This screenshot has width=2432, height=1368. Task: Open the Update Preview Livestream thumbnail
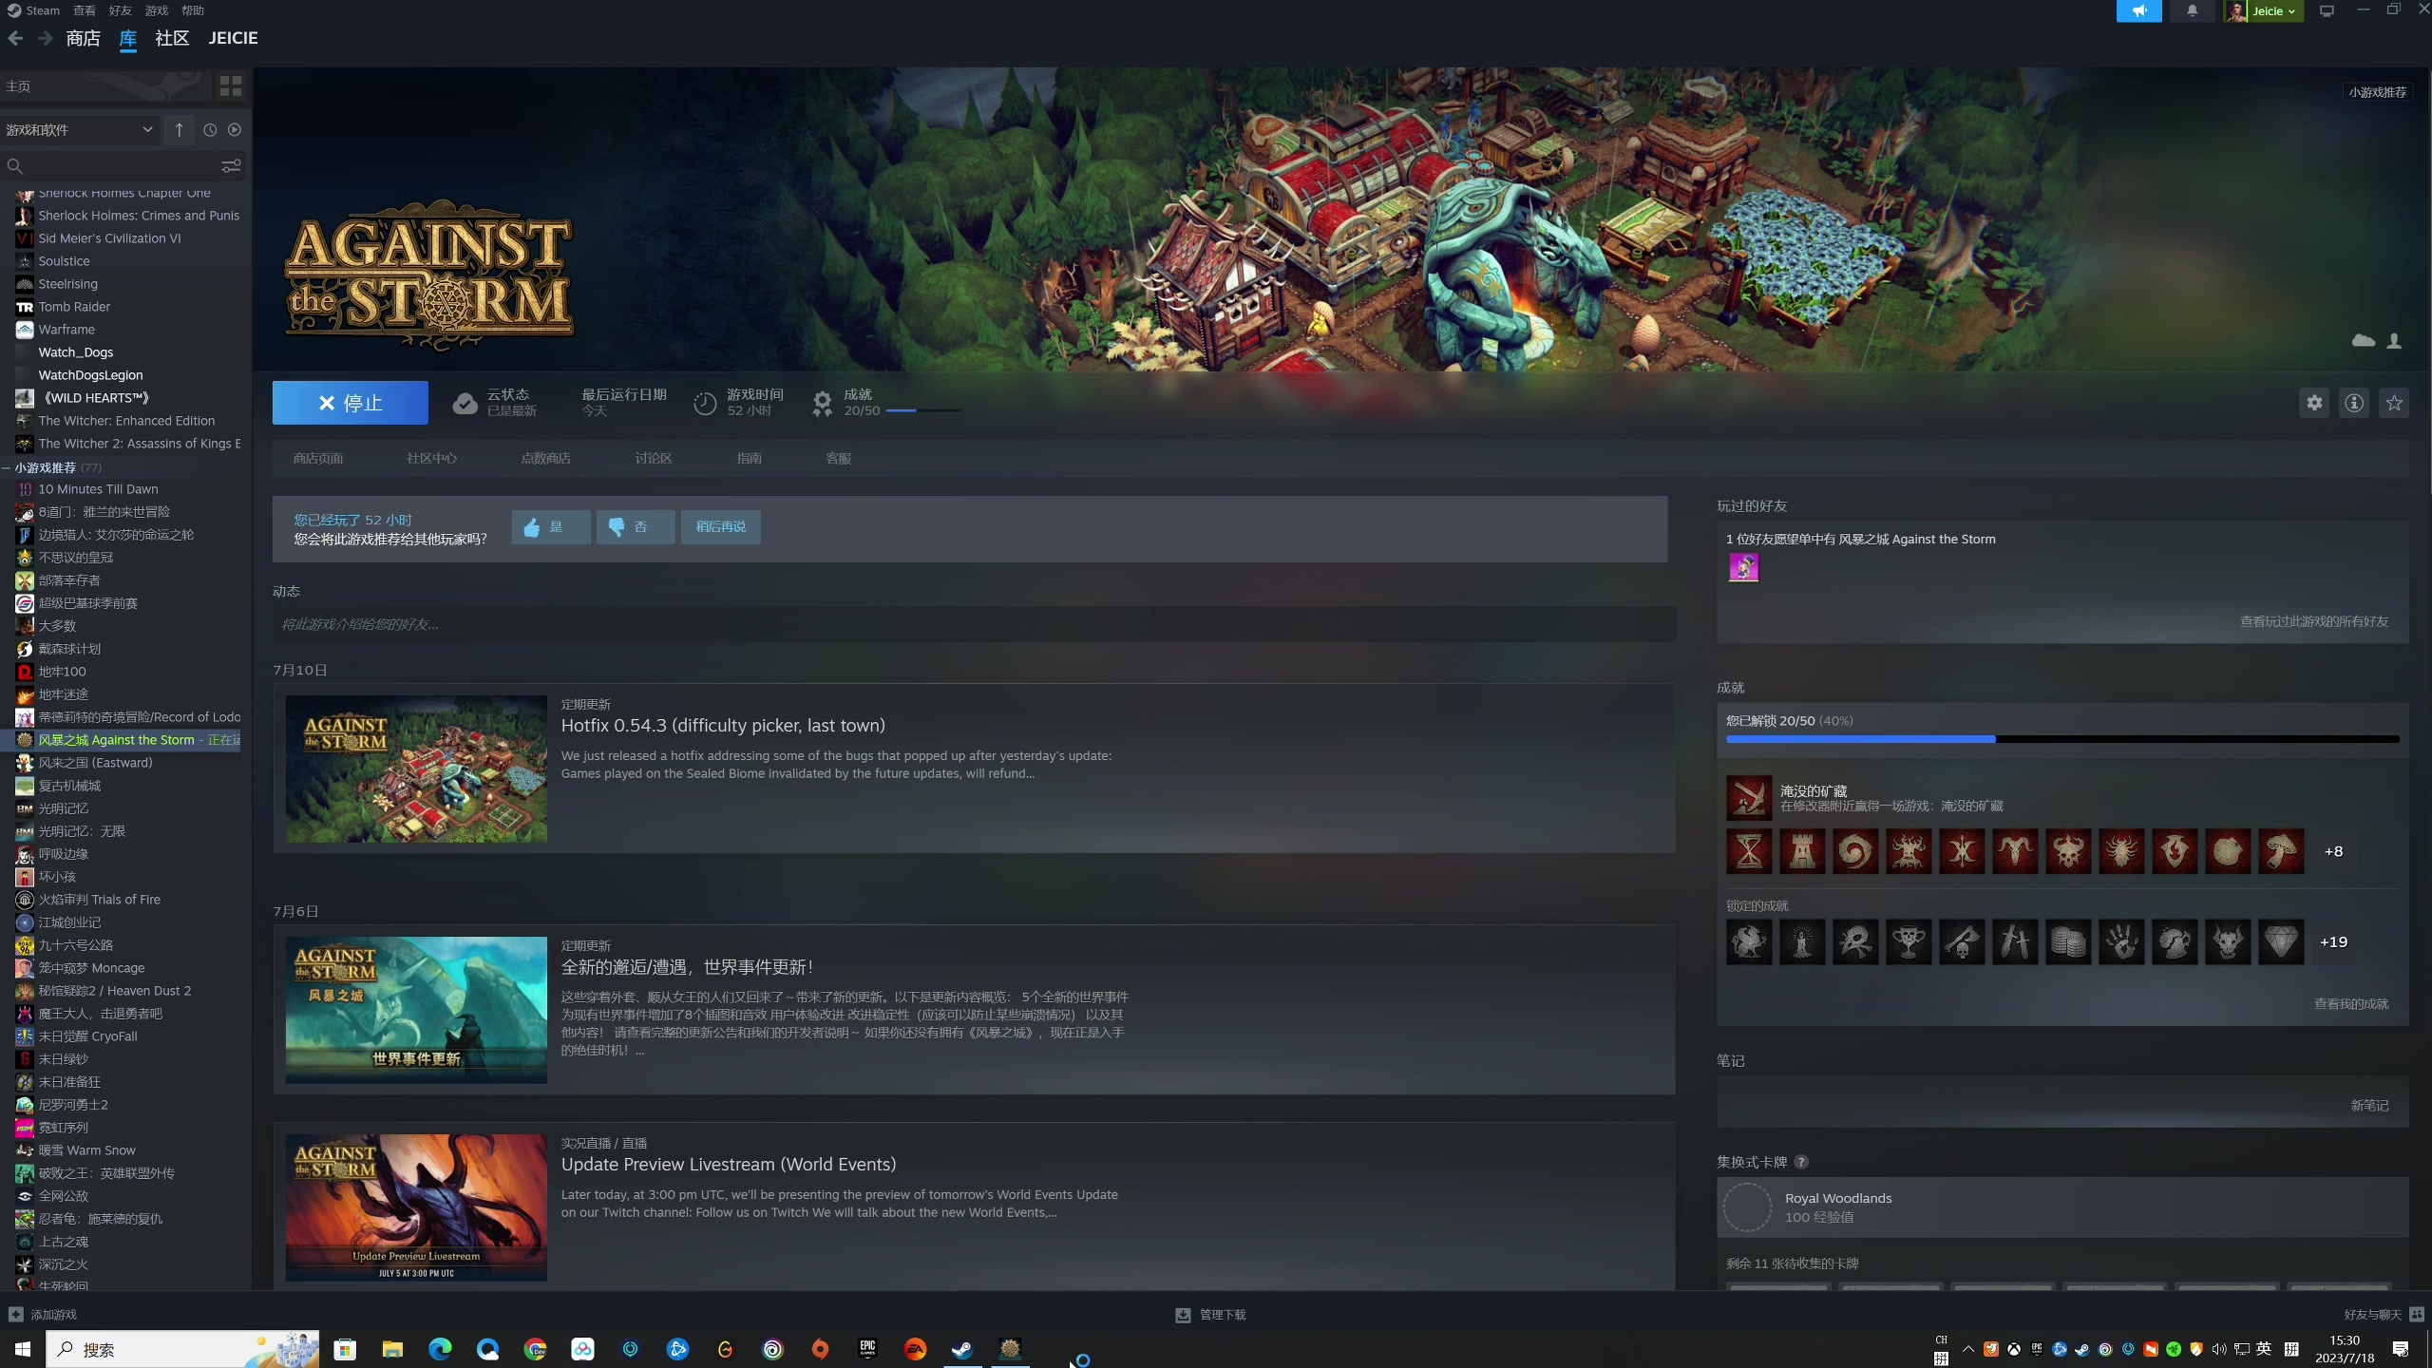tap(416, 1207)
